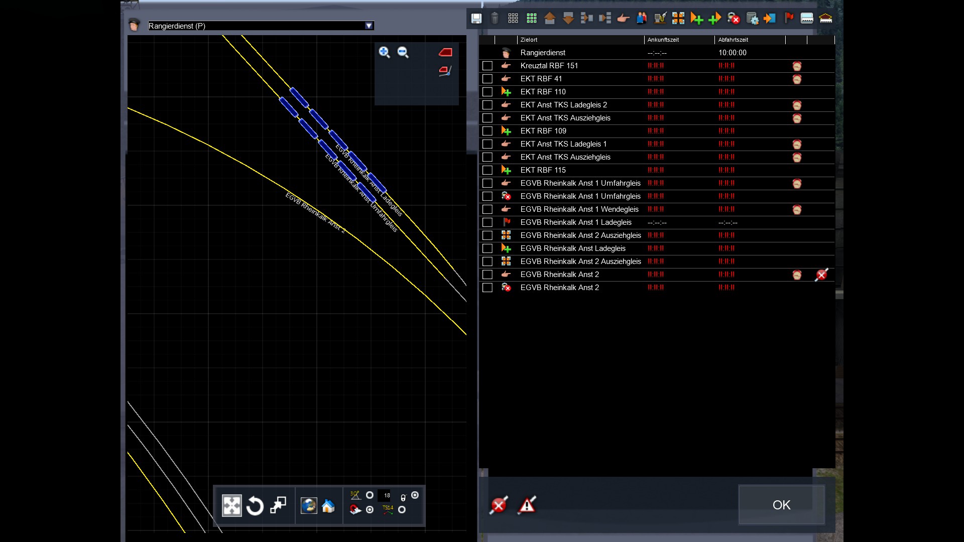This screenshot has width=964, height=542.
Task: Toggle the 30° angle snap radio button
Action: (x=370, y=495)
